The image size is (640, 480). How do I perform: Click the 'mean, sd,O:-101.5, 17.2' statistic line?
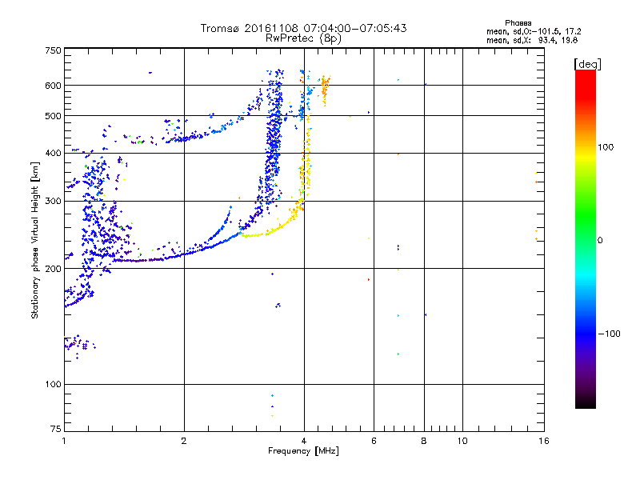[534, 31]
